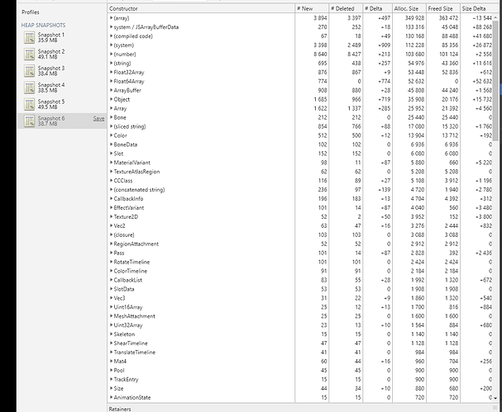Select the ShearTimeline row
Image resolution: width=502 pixels, height=412 pixels.
tap(300, 343)
